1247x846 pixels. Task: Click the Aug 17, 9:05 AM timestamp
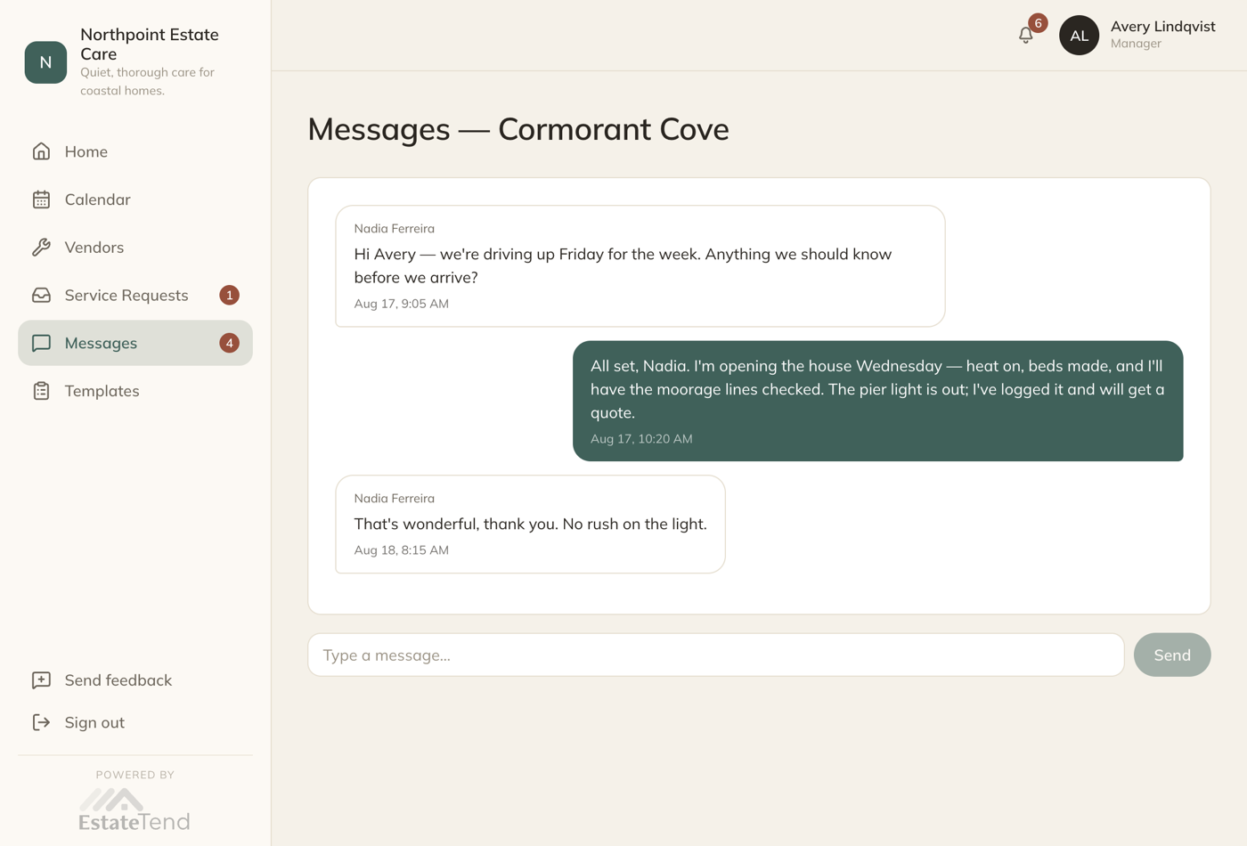[x=402, y=304]
